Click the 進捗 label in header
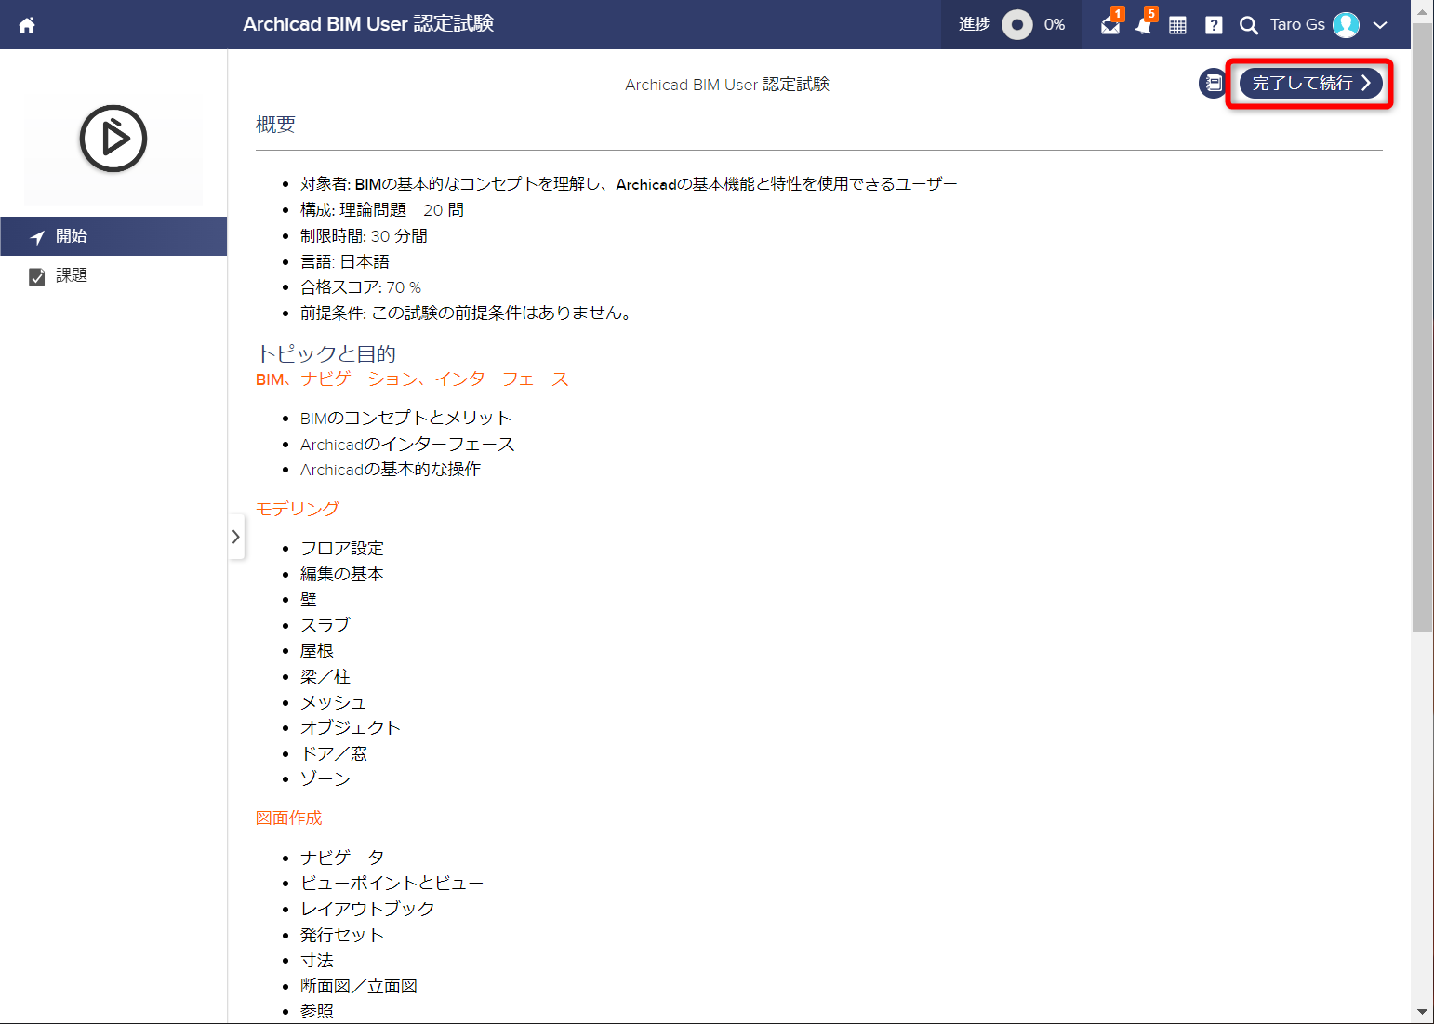1434x1024 pixels. pos(975,24)
